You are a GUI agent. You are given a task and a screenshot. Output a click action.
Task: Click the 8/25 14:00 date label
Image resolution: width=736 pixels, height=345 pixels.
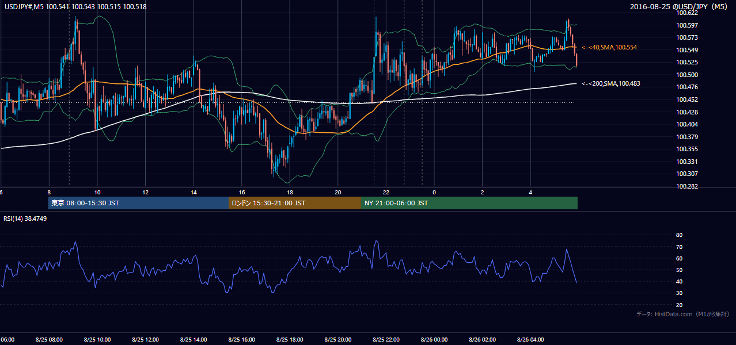coord(194,340)
